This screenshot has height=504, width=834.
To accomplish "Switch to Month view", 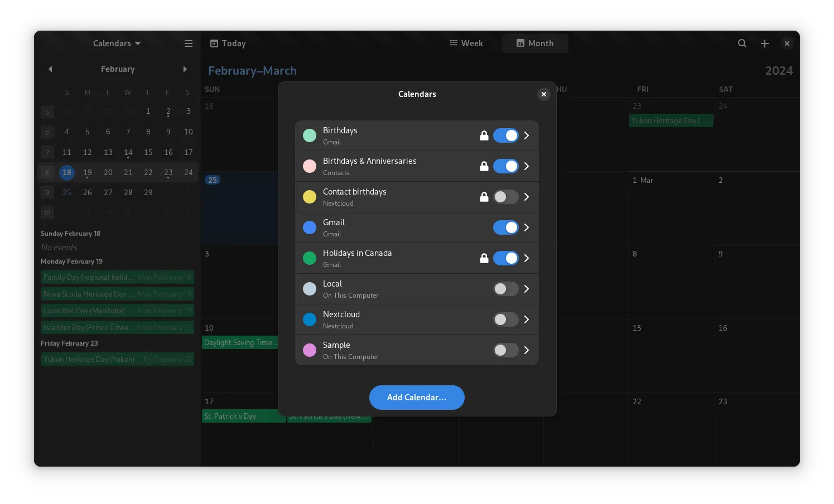I will coord(534,43).
